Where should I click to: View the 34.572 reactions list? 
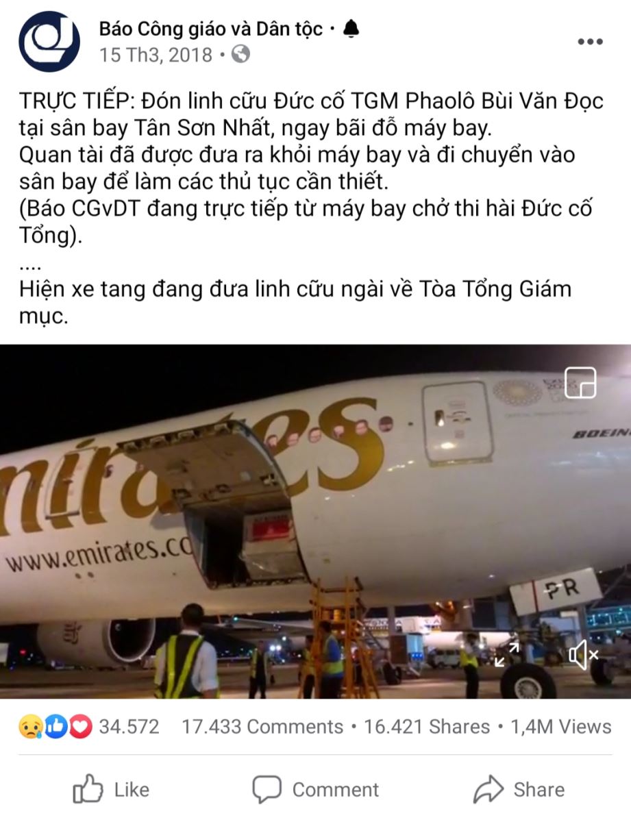(129, 727)
